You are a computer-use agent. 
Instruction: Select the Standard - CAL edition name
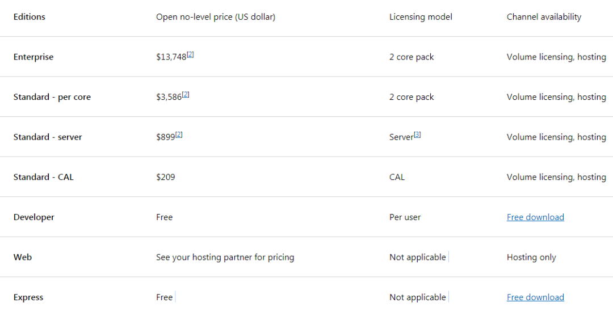click(44, 177)
